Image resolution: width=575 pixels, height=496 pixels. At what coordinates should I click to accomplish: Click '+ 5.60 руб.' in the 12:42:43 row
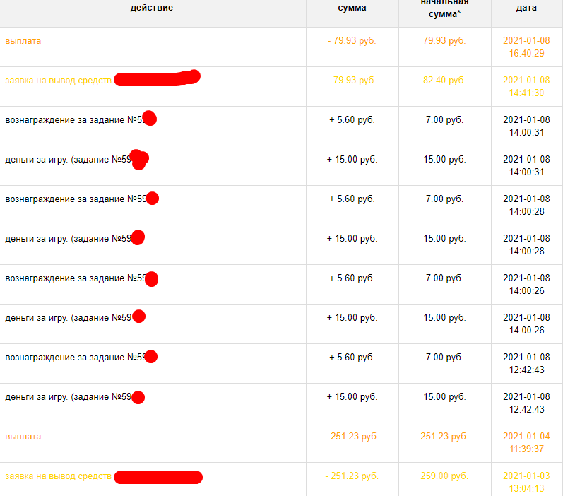click(x=352, y=358)
